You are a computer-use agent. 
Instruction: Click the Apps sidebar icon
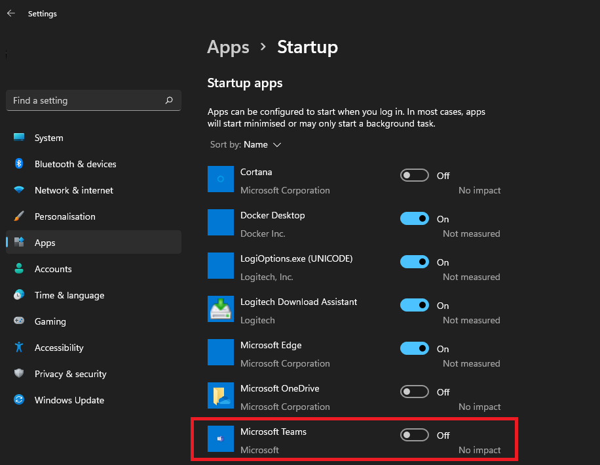pos(19,242)
